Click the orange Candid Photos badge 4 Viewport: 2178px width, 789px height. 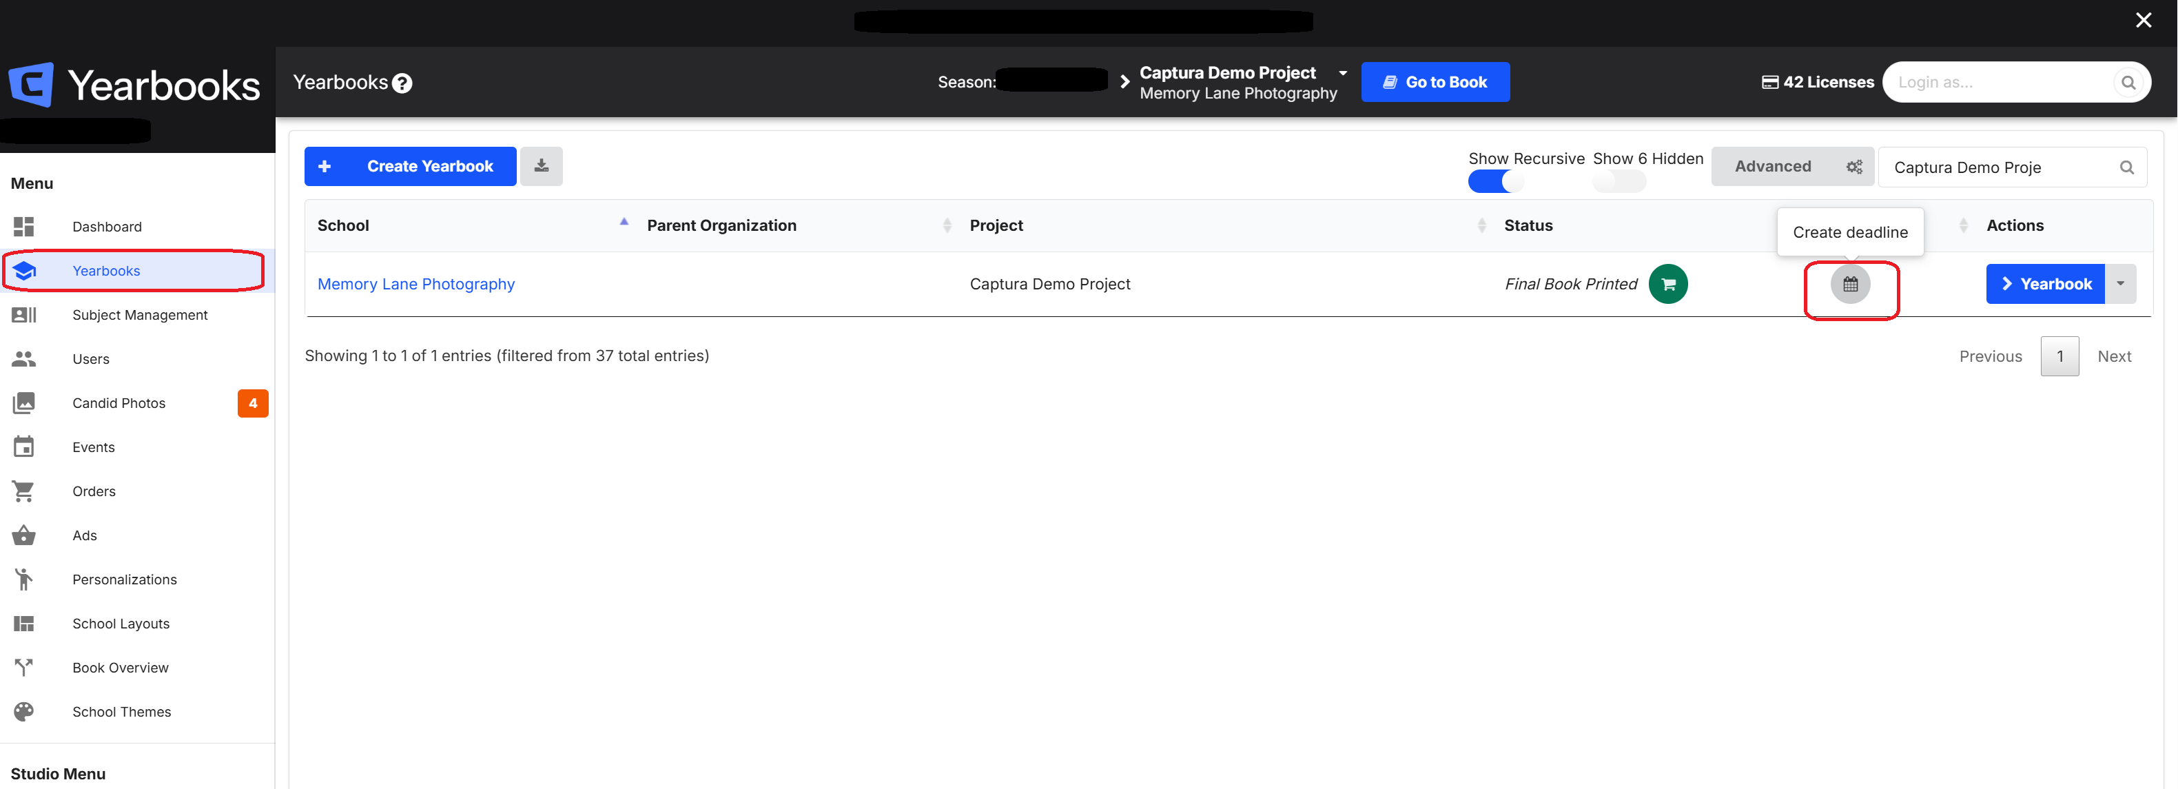(x=253, y=403)
